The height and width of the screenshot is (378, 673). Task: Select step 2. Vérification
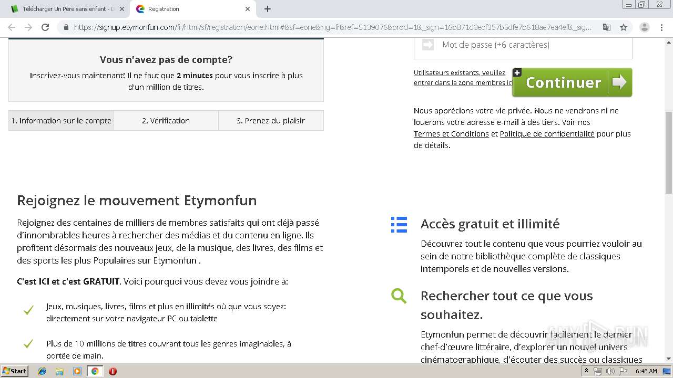pyautogui.click(x=166, y=120)
